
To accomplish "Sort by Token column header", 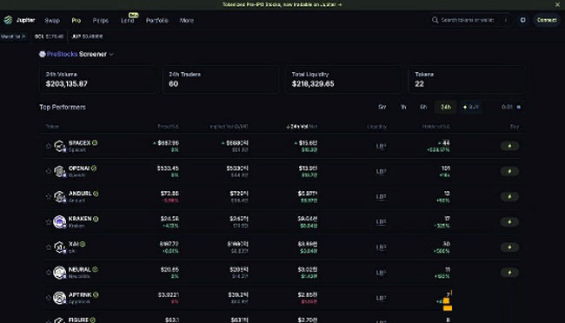I will tap(52, 127).
